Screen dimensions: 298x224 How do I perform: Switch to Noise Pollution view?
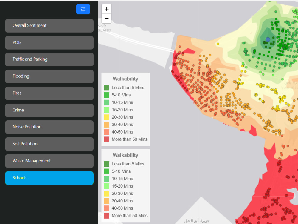point(49,127)
